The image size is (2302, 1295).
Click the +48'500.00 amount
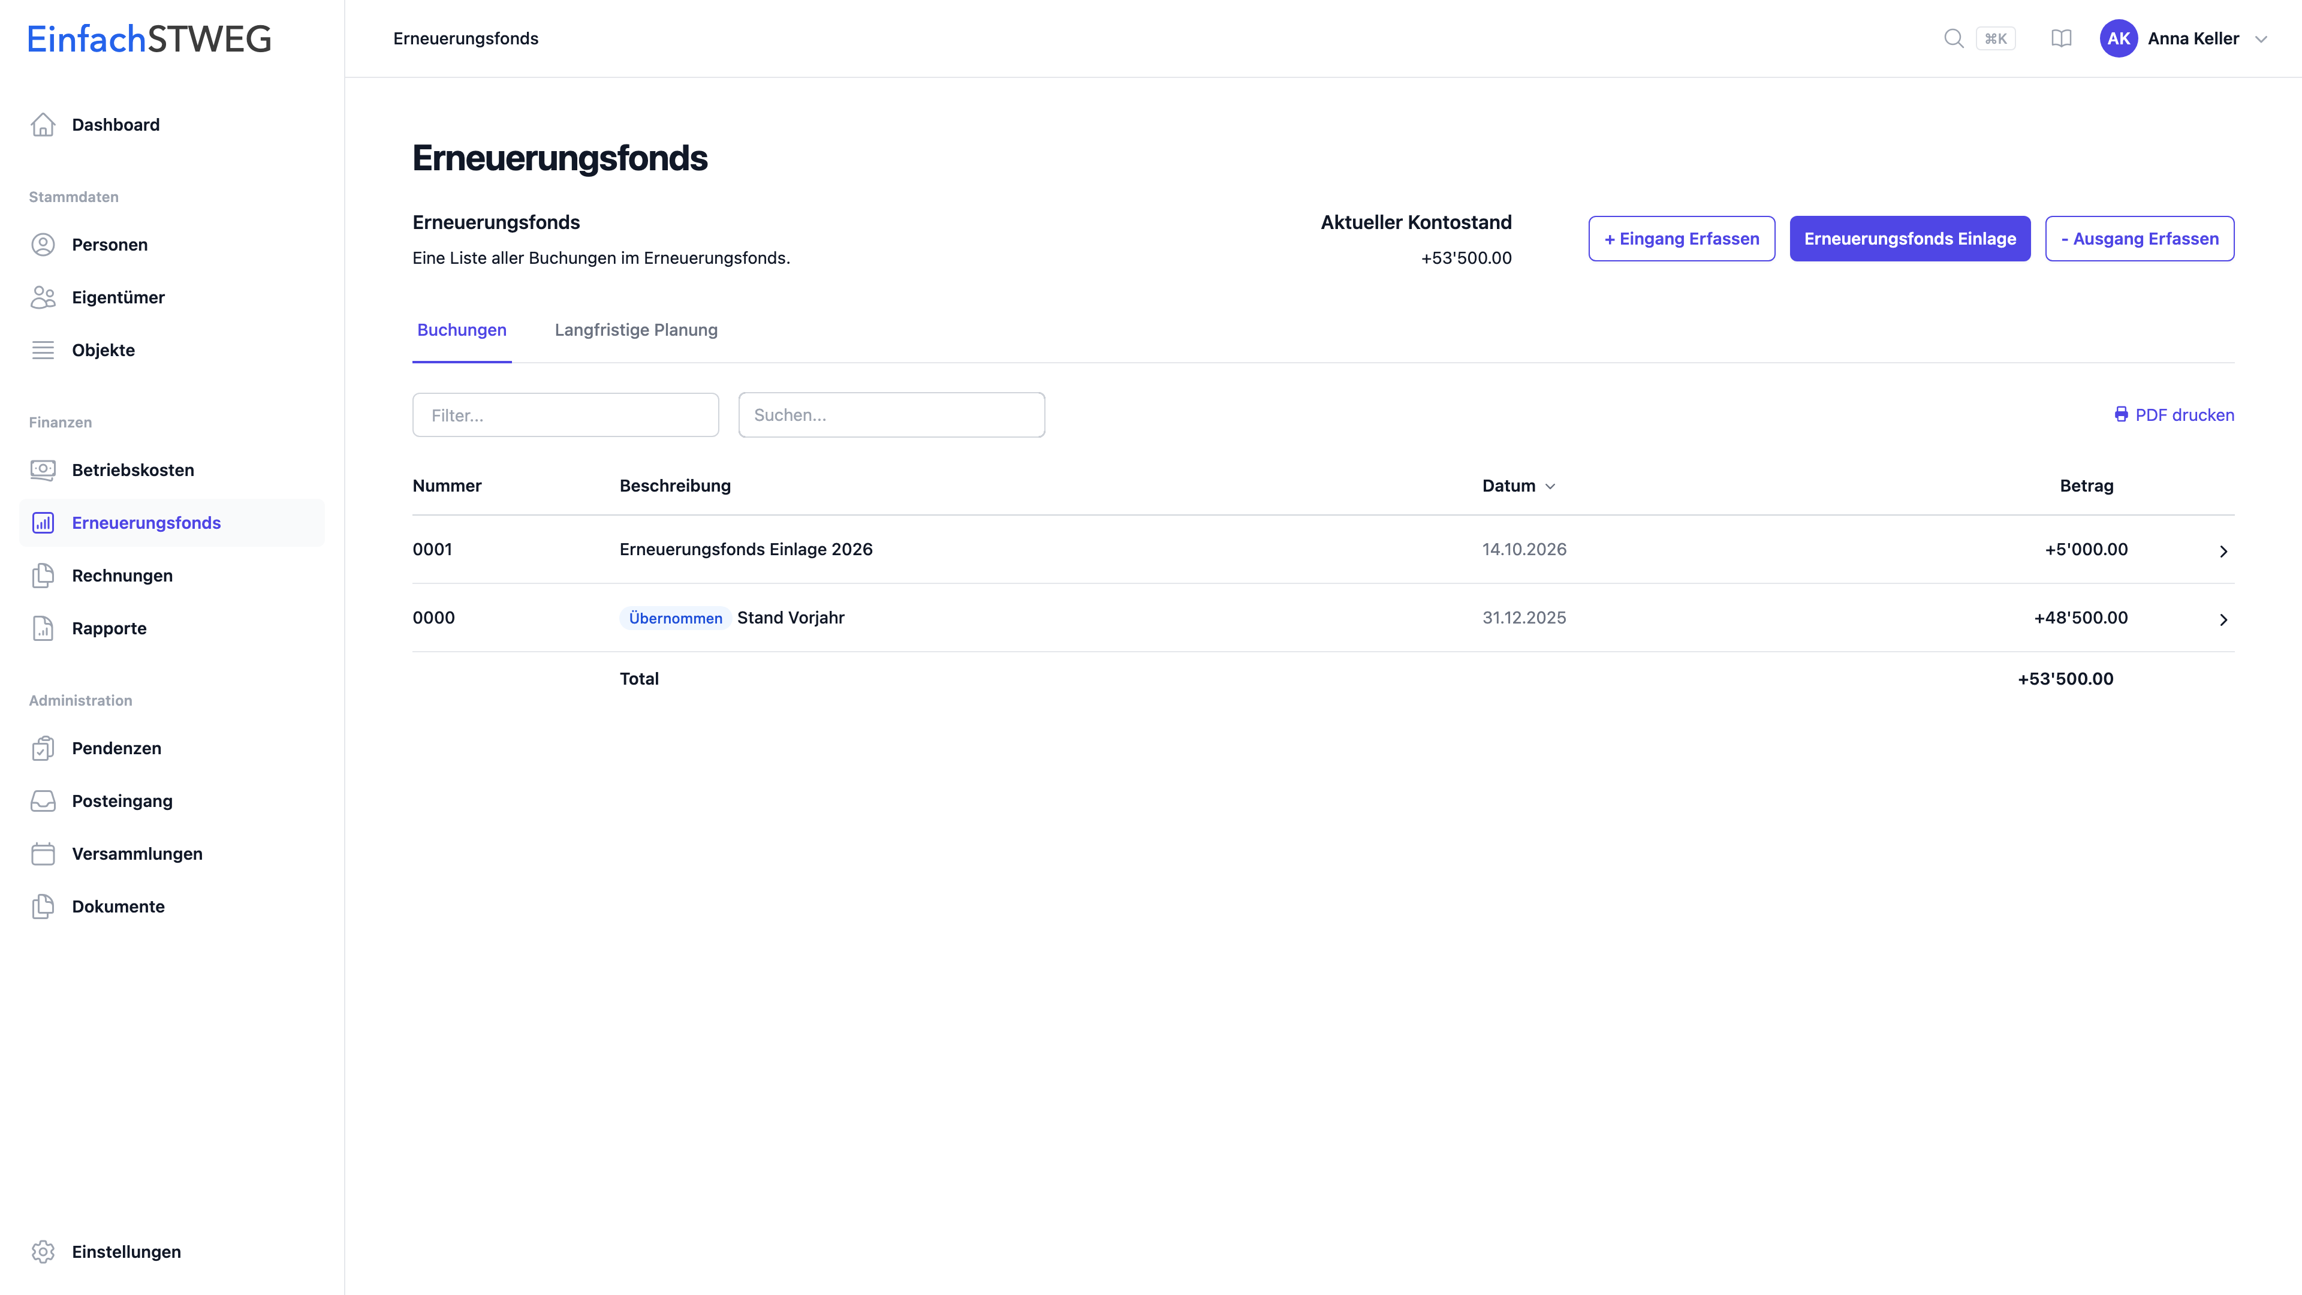[x=2080, y=619]
